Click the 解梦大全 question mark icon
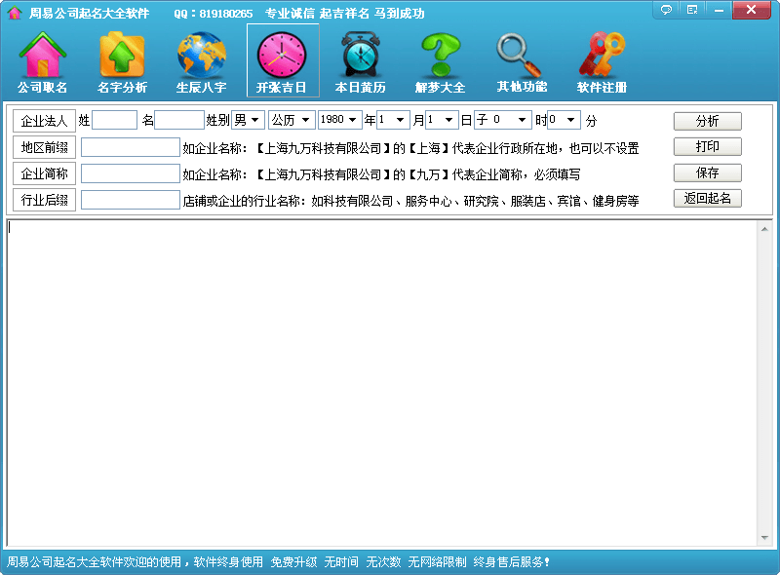Viewport: 780px width, 575px height. click(440, 57)
